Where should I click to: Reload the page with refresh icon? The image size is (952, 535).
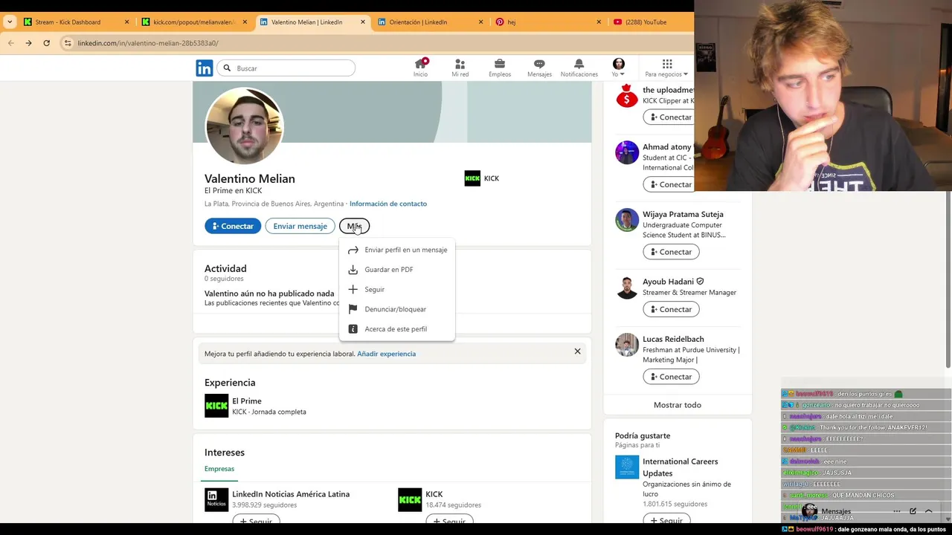(46, 43)
